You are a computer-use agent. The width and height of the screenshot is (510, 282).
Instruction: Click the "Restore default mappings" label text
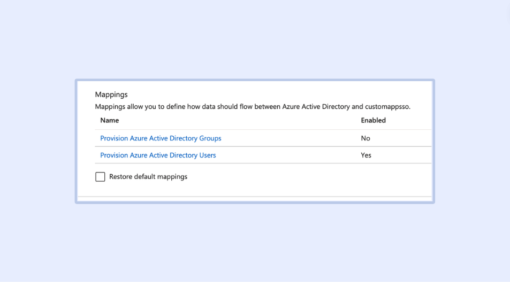pyautogui.click(x=148, y=177)
